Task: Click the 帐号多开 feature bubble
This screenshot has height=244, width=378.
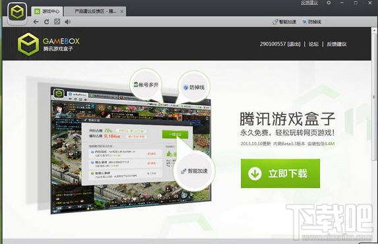Action: [x=146, y=84]
